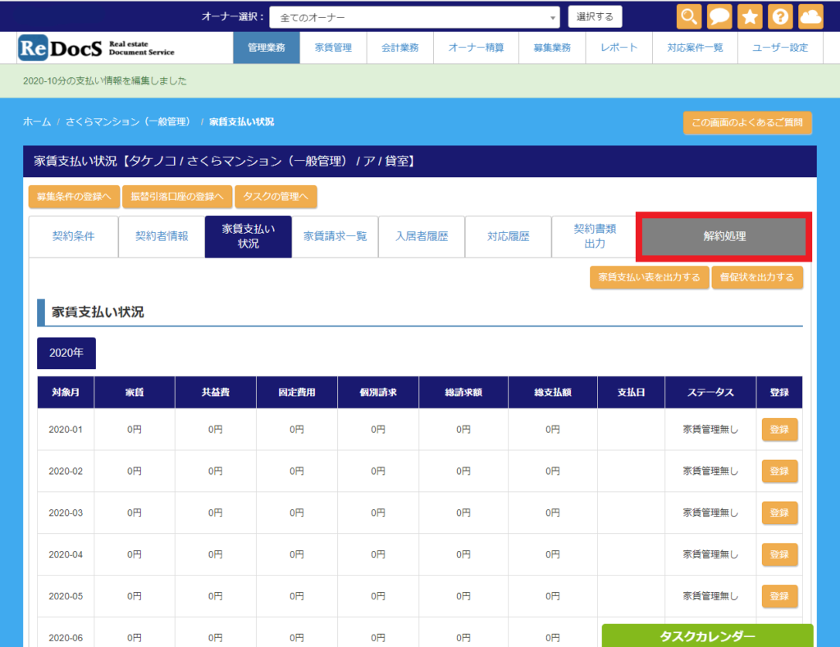Switch to the 家賃請求一覧 tab

[x=335, y=236]
